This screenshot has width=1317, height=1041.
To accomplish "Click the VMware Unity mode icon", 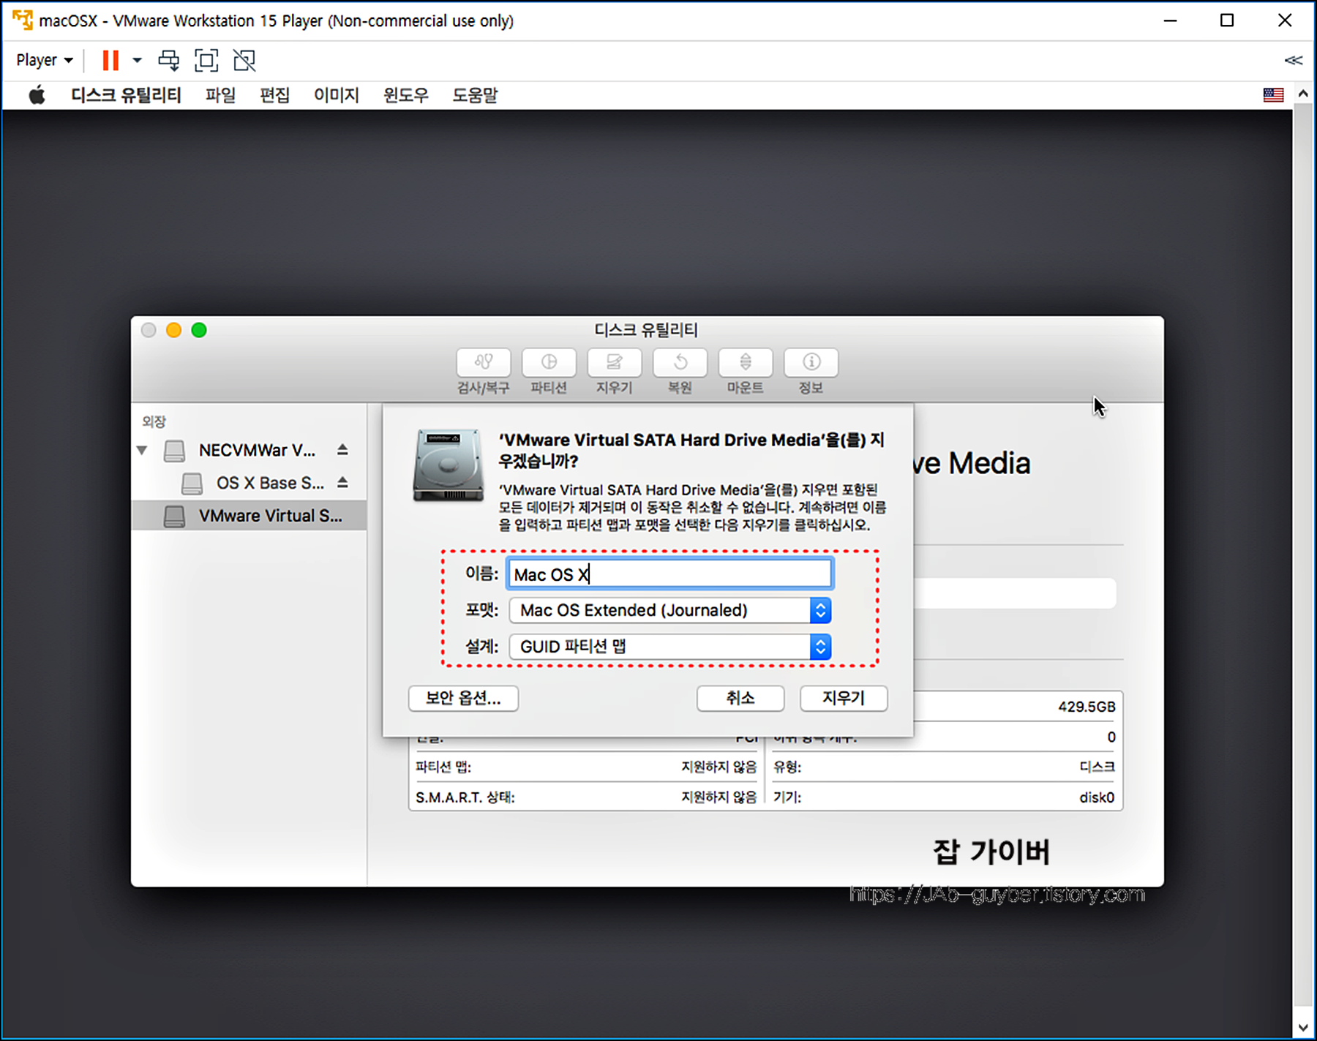I will (244, 60).
